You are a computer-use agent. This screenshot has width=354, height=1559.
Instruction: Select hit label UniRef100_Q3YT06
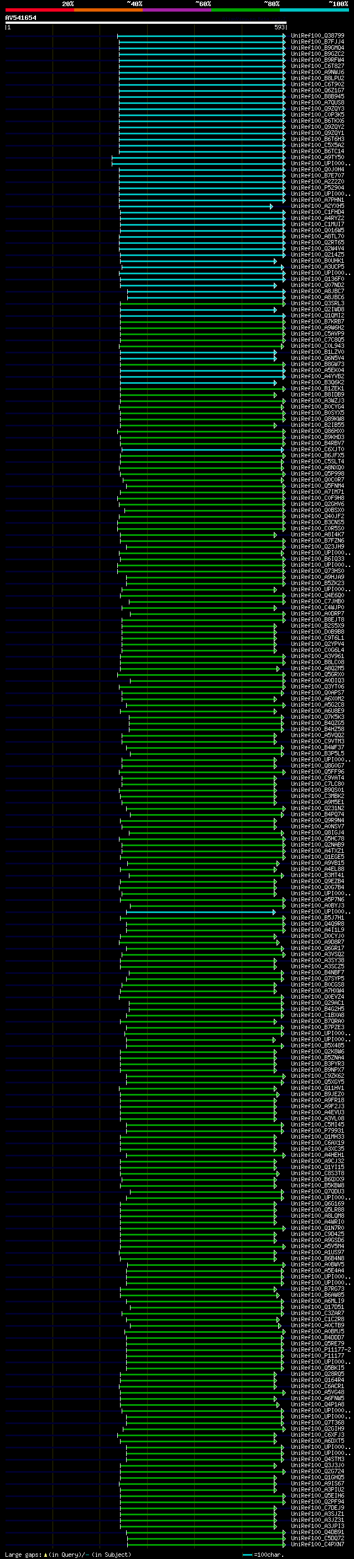point(317,687)
